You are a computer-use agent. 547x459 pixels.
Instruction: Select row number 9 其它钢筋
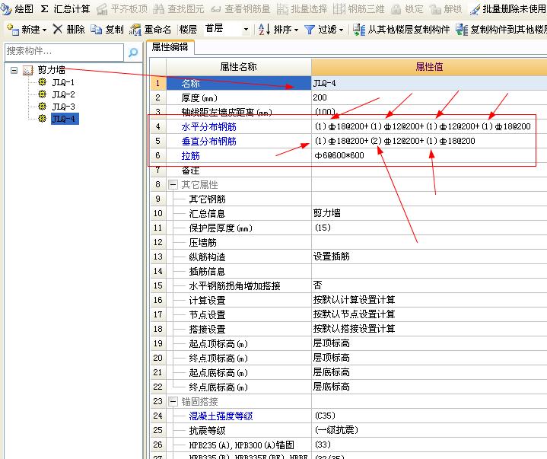click(157, 199)
